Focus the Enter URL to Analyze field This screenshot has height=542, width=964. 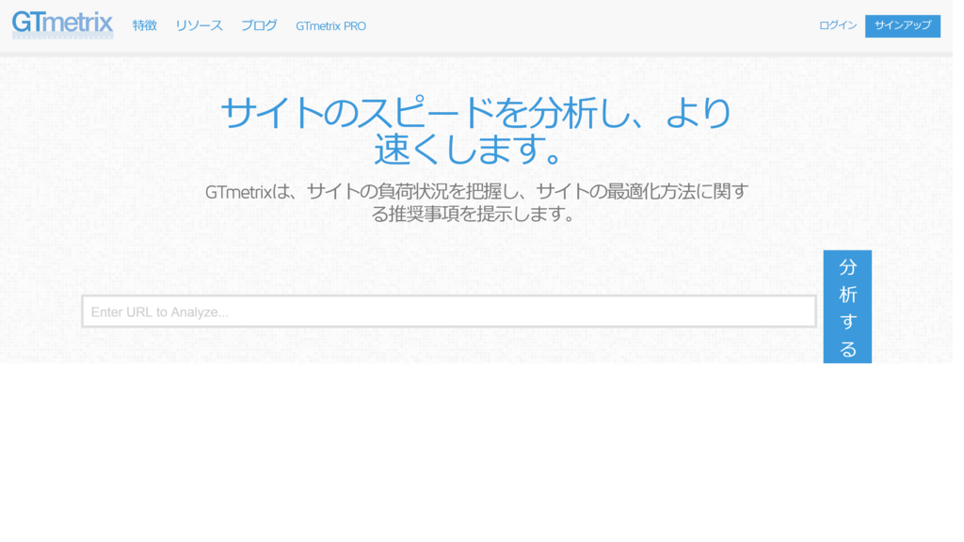coord(449,311)
